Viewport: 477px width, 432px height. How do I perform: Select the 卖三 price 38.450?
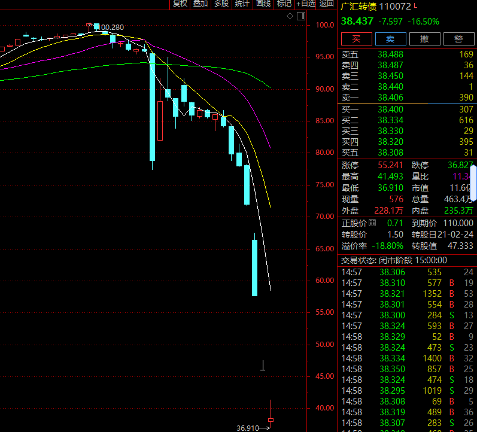pos(391,76)
